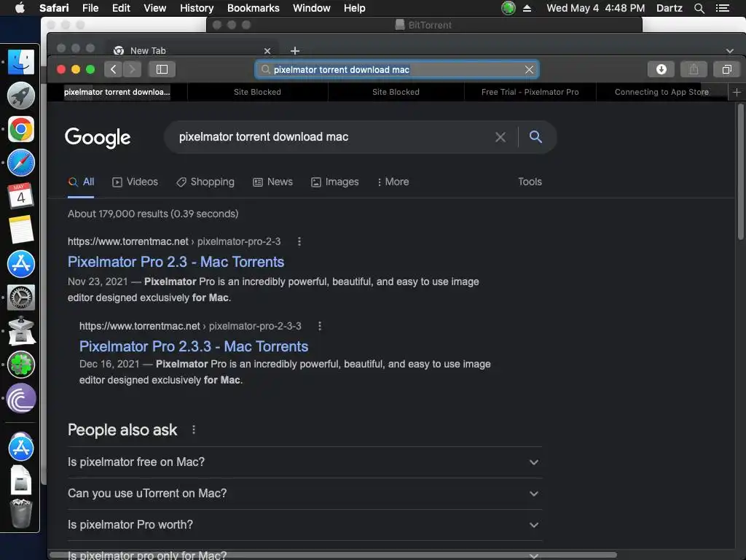Open the Trash in the Dock

tap(21, 513)
